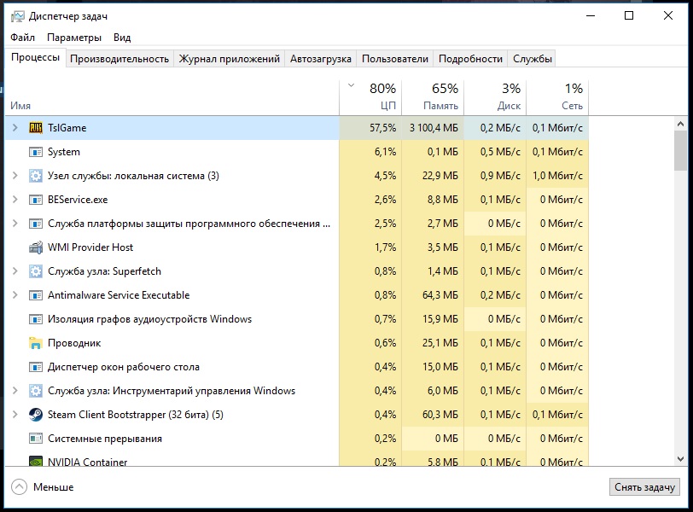The image size is (693, 512).
Task: Click the Antimalware Service Executable icon
Action: click(36, 295)
